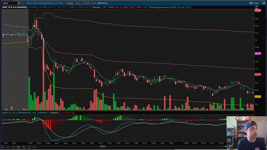This screenshot has height=150, width=267.
Task: Click the zoom magnifier icon
Action: pos(24,147)
